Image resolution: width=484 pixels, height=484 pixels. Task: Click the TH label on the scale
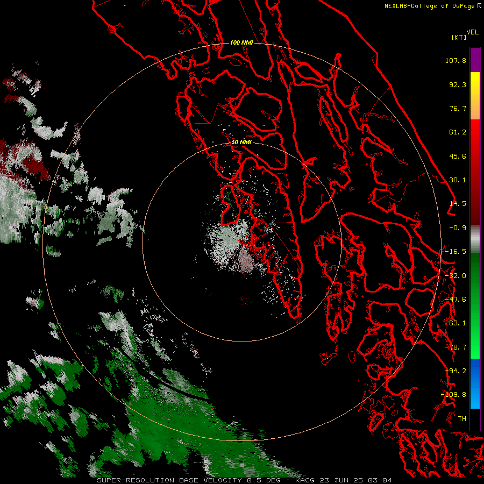coord(462,419)
